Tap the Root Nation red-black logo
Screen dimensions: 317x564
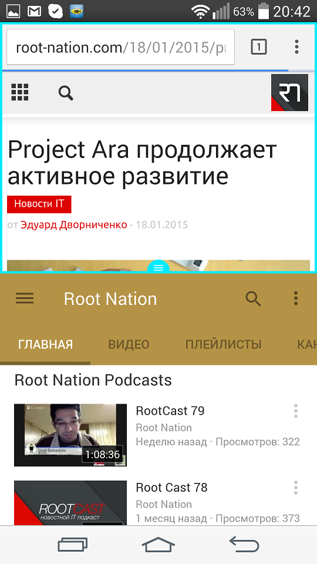click(x=289, y=92)
